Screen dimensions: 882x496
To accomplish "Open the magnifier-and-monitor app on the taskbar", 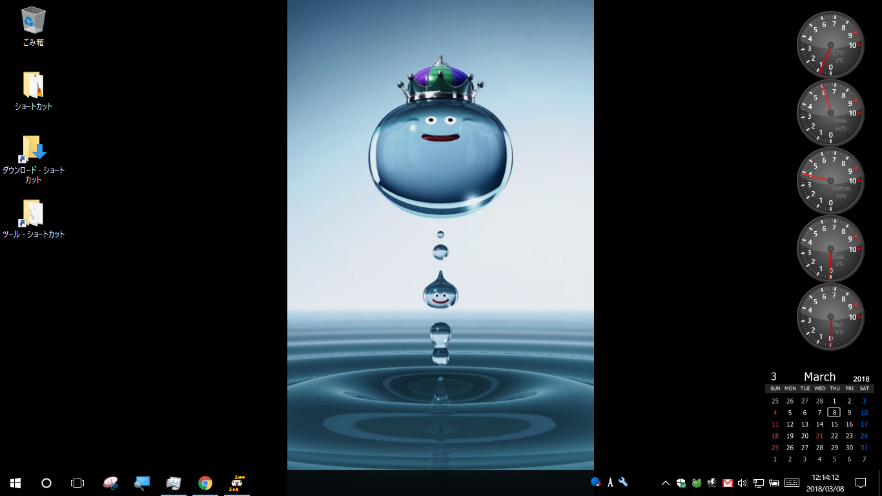I will tap(142, 482).
